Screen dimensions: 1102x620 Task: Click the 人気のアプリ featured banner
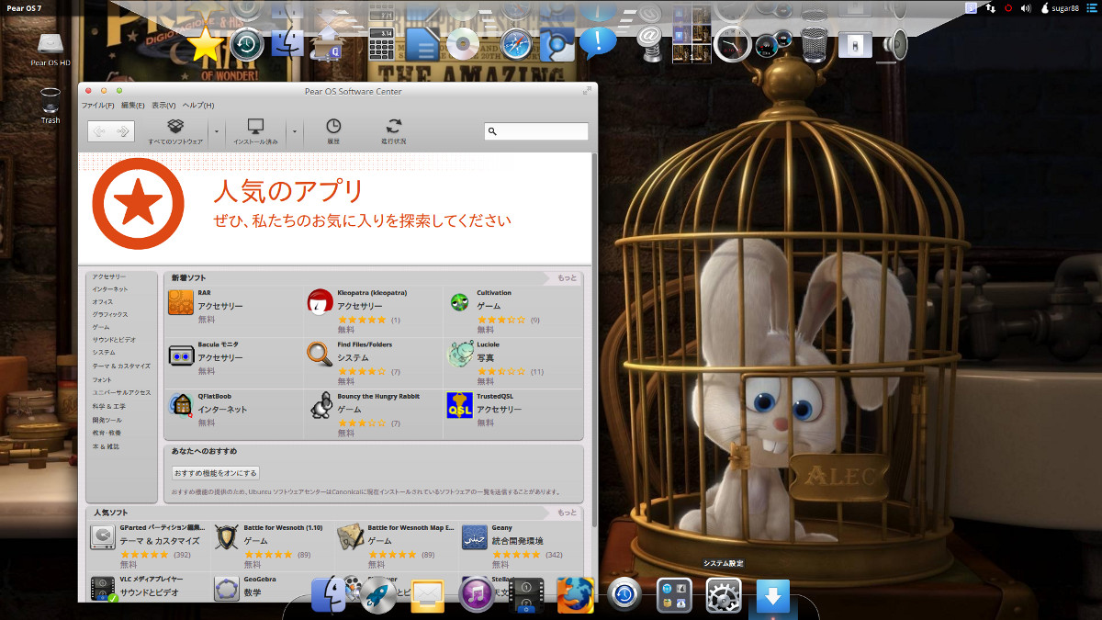pos(335,208)
